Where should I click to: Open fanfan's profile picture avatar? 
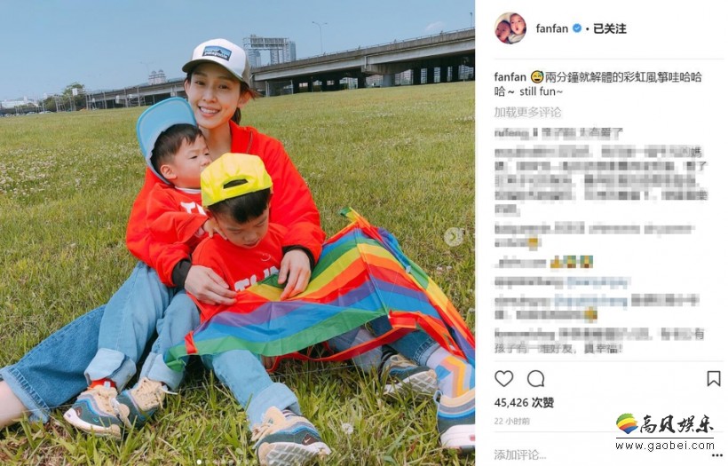[x=510, y=28]
